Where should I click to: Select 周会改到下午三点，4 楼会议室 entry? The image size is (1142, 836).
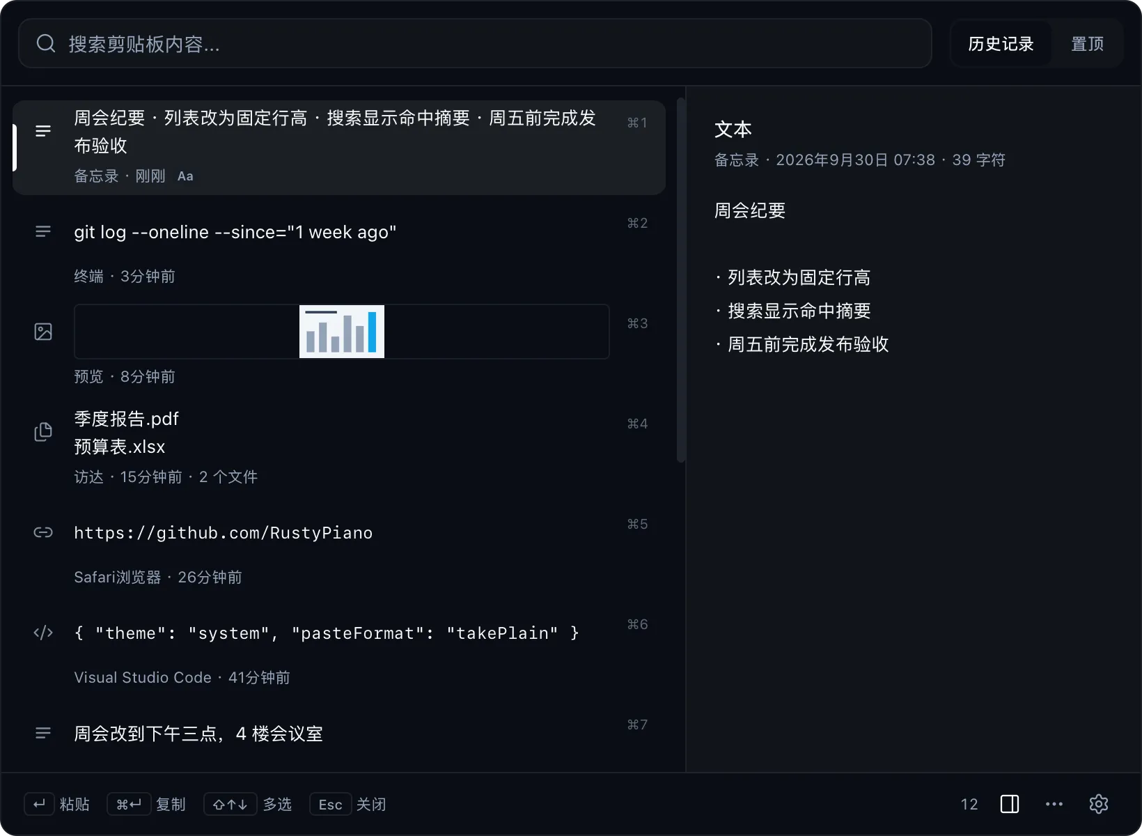(x=339, y=737)
